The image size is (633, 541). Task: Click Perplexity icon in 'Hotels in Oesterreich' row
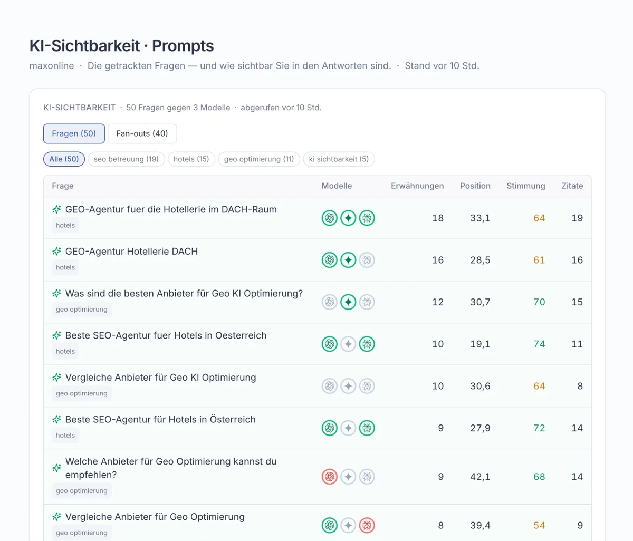coord(367,344)
